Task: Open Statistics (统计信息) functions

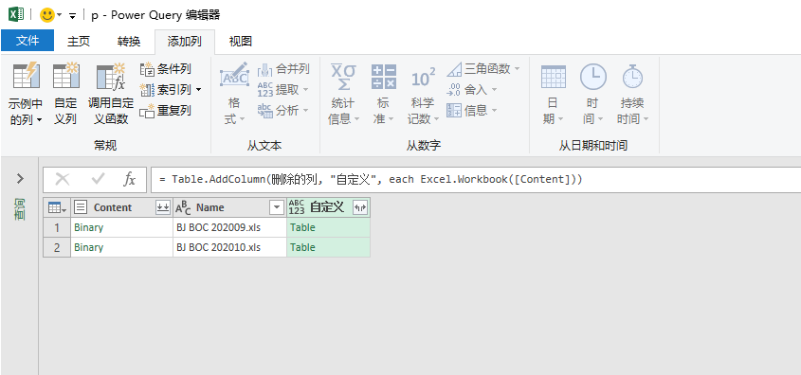Action: tap(343, 95)
